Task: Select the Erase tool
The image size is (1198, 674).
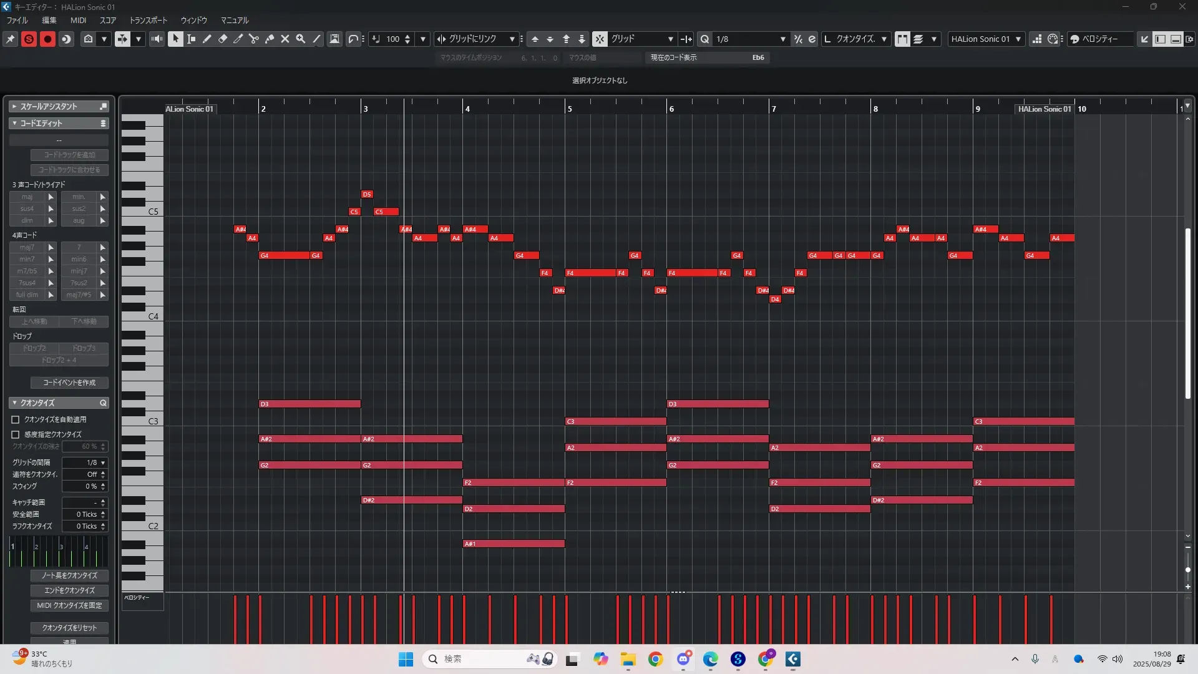Action: coord(223,39)
